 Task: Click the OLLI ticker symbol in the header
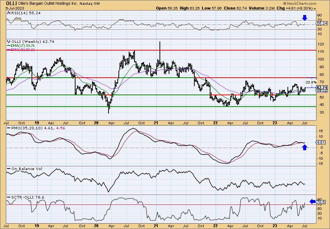(x=11, y=3)
